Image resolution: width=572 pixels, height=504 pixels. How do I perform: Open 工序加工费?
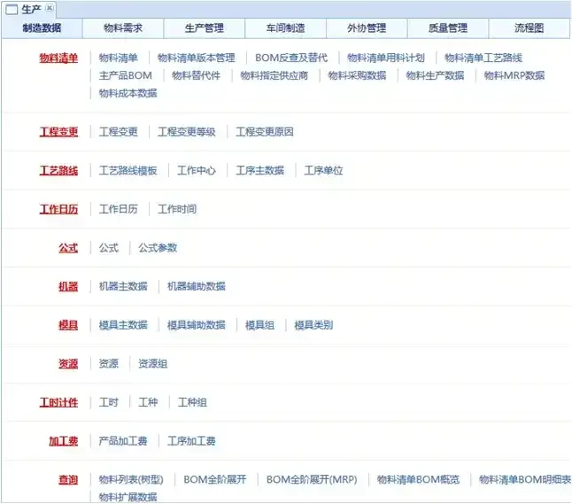pos(191,441)
